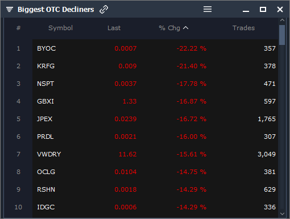Click scrollbar up arrow
290x219 pixels.
pos(282,20)
